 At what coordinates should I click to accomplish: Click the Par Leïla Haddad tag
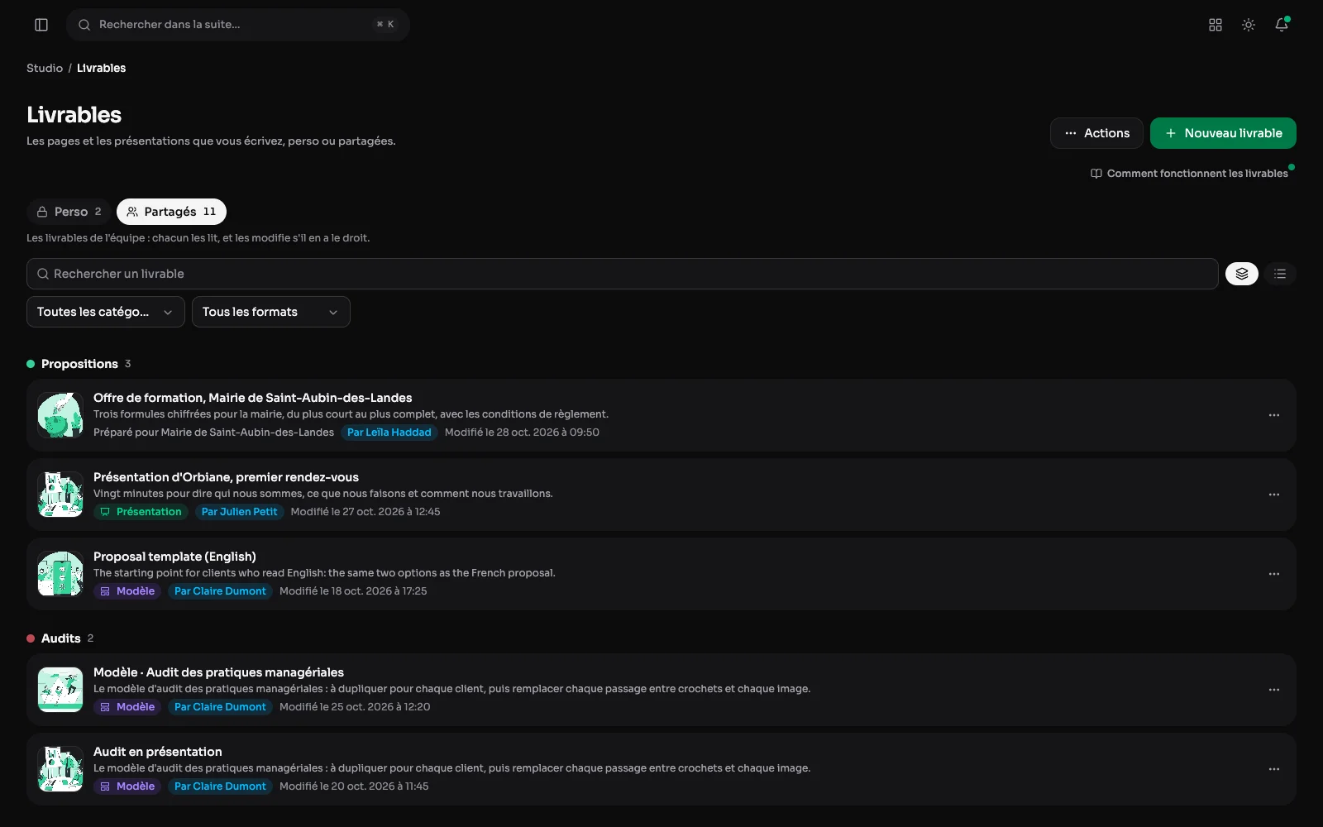click(x=389, y=433)
